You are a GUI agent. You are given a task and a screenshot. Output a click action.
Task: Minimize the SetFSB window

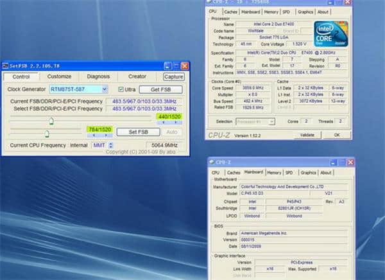(167, 66)
